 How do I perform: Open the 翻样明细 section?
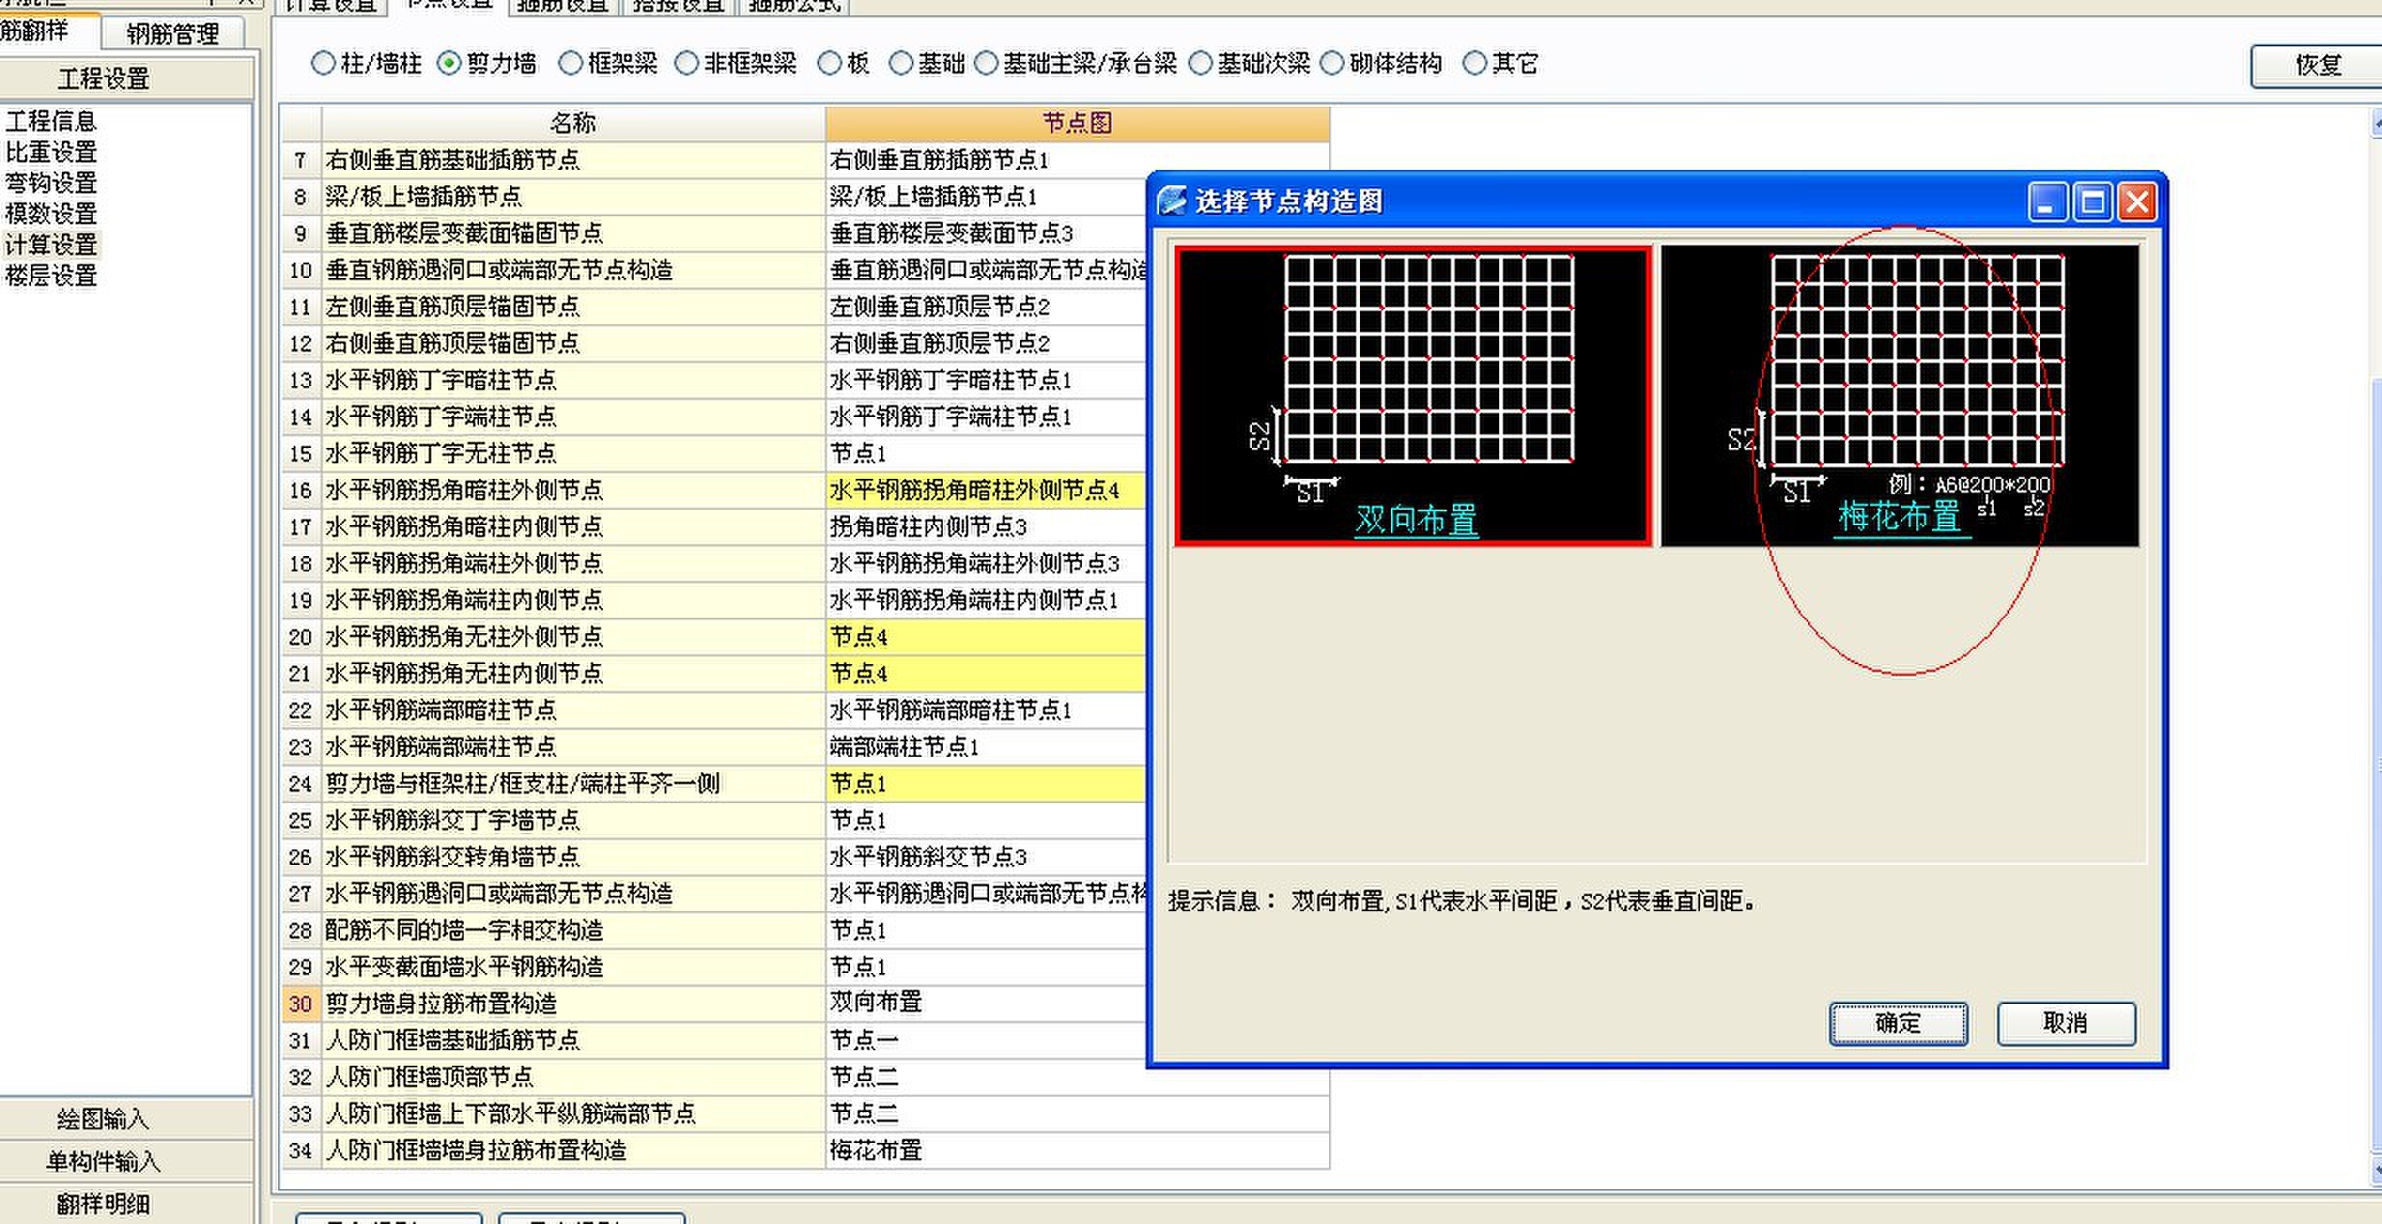click(x=127, y=1204)
